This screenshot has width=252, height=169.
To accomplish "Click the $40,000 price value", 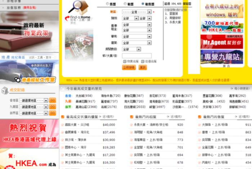I will click(109, 125).
